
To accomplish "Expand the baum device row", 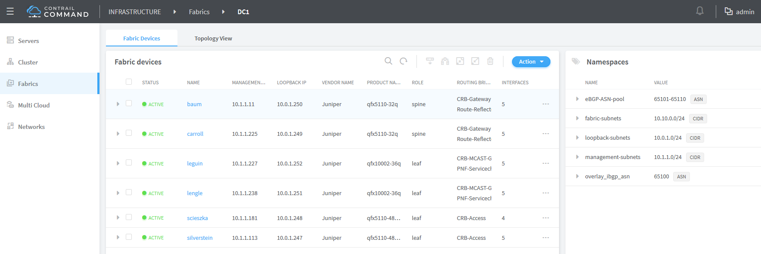I will pyautogui.click(x=118, y=104).
